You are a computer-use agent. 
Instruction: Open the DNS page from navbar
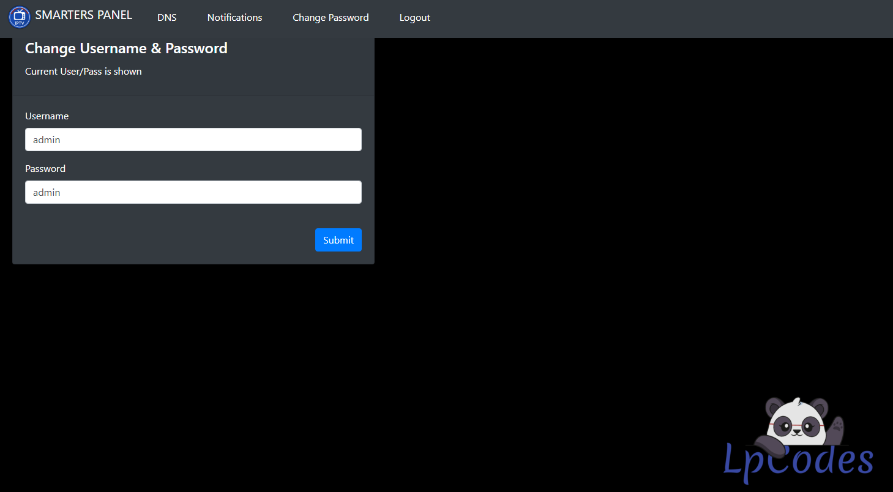point(166,18)
